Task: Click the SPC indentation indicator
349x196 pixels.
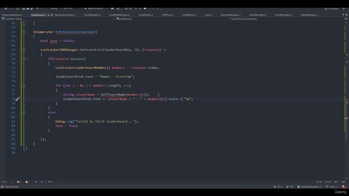Action: (x=336, y=182)
